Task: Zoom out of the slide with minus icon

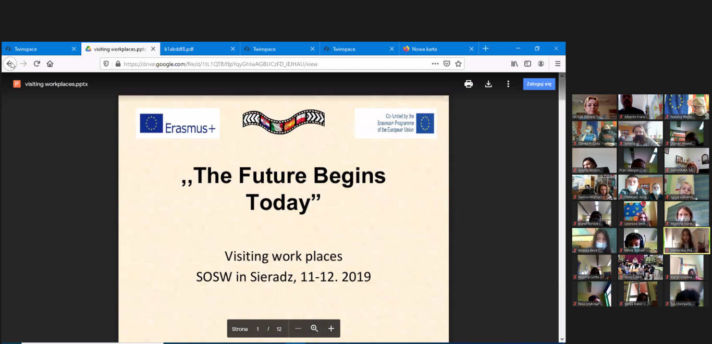Action: click(298, 328)
